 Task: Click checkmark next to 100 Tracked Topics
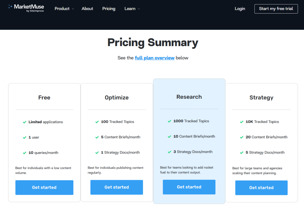(97, 122)
